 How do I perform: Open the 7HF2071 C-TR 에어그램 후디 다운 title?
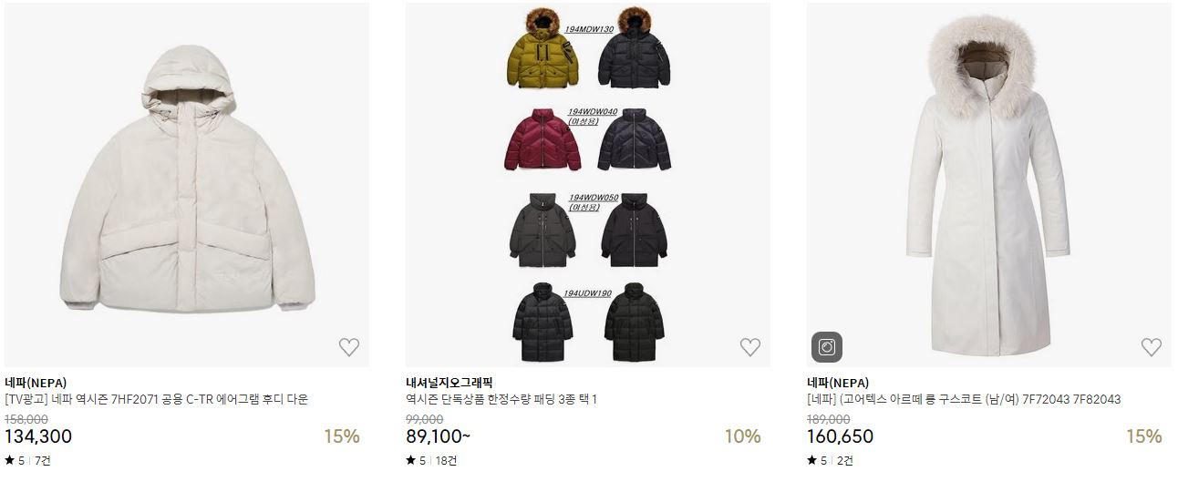coord(157,399)
